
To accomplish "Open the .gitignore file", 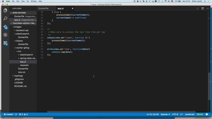I will (19, 79).
